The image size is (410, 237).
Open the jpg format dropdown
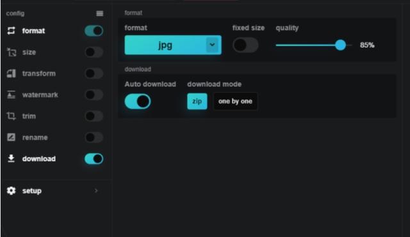173,45
